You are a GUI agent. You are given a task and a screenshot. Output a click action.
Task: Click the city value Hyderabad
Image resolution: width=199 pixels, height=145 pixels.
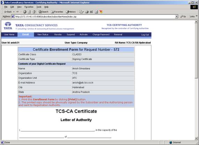[78, 87]
